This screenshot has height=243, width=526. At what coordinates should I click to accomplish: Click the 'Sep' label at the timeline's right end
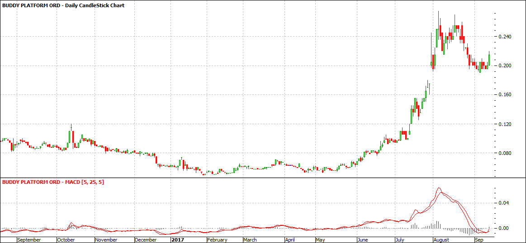click(x=479, y=240)
